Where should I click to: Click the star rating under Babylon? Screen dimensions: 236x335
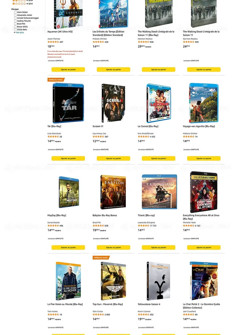[x=98, y=226]
